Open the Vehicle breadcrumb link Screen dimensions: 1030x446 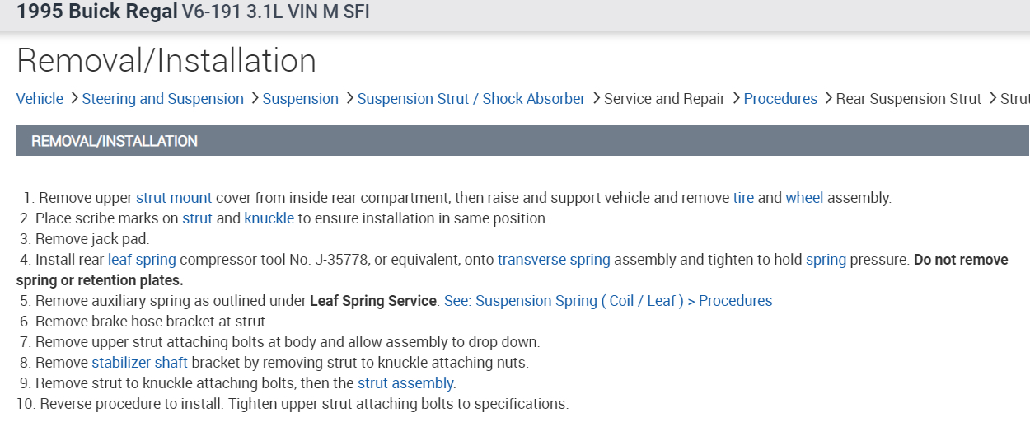coord(40,99)
